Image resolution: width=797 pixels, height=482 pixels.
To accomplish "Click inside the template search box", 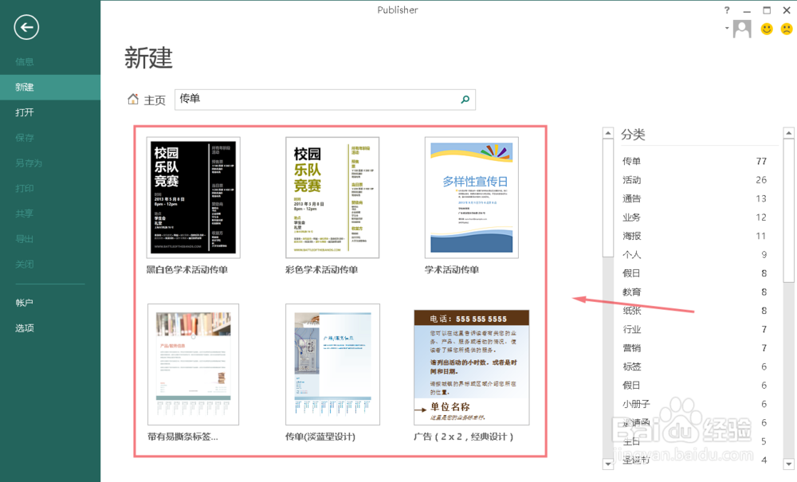I will point(319,100).
